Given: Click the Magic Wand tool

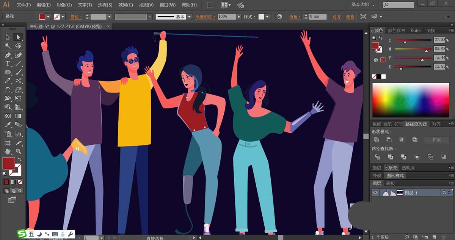Looking at the screenshot, I should coord(8,46).
